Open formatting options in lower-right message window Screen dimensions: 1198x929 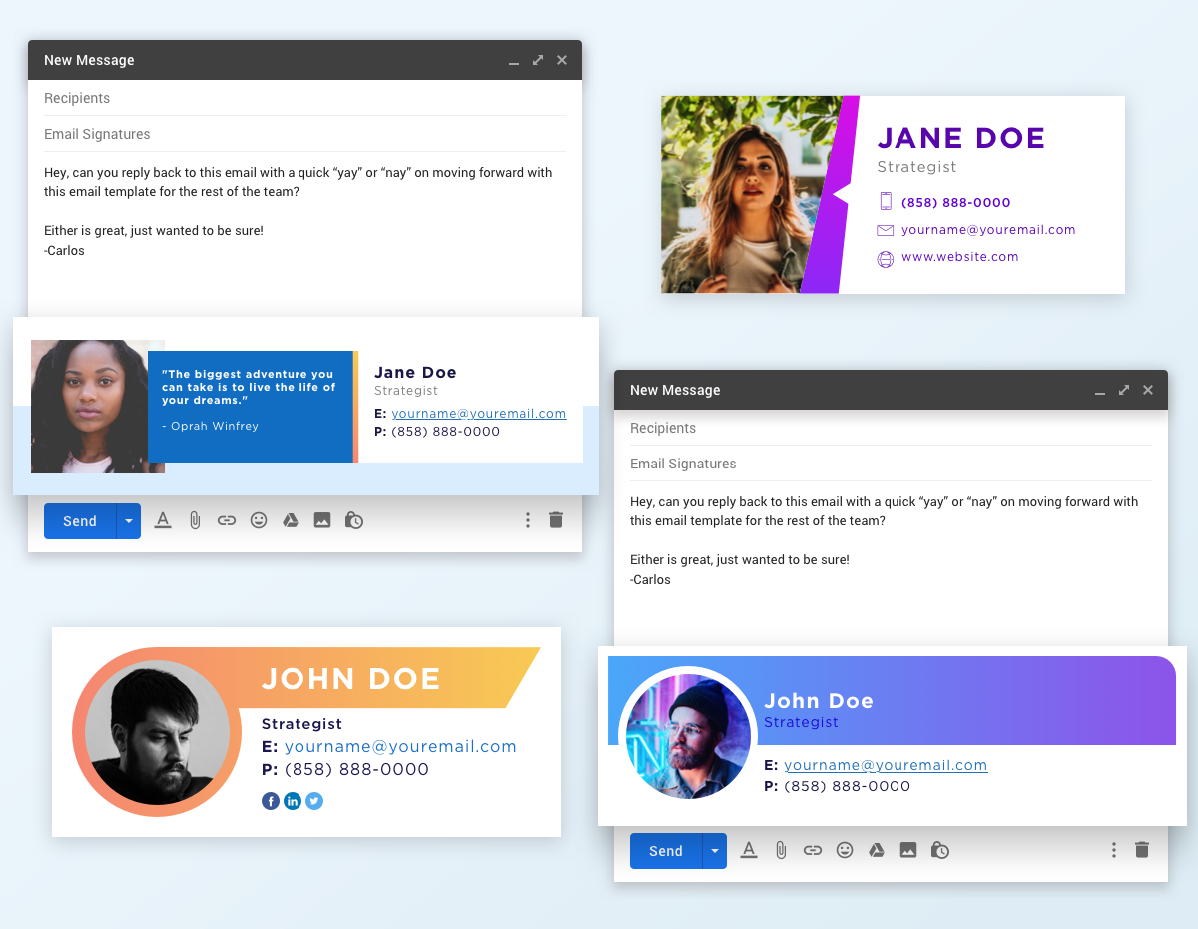pyautogui.click(x=749, y=850)
